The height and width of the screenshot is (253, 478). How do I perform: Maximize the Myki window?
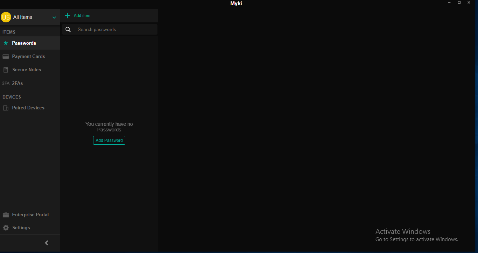click(x=459, y=2)
